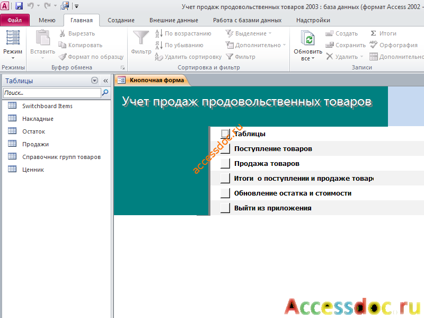424x318 pixels.
Task: Click the Итоги sigma button
Action: tap(383, 33)
